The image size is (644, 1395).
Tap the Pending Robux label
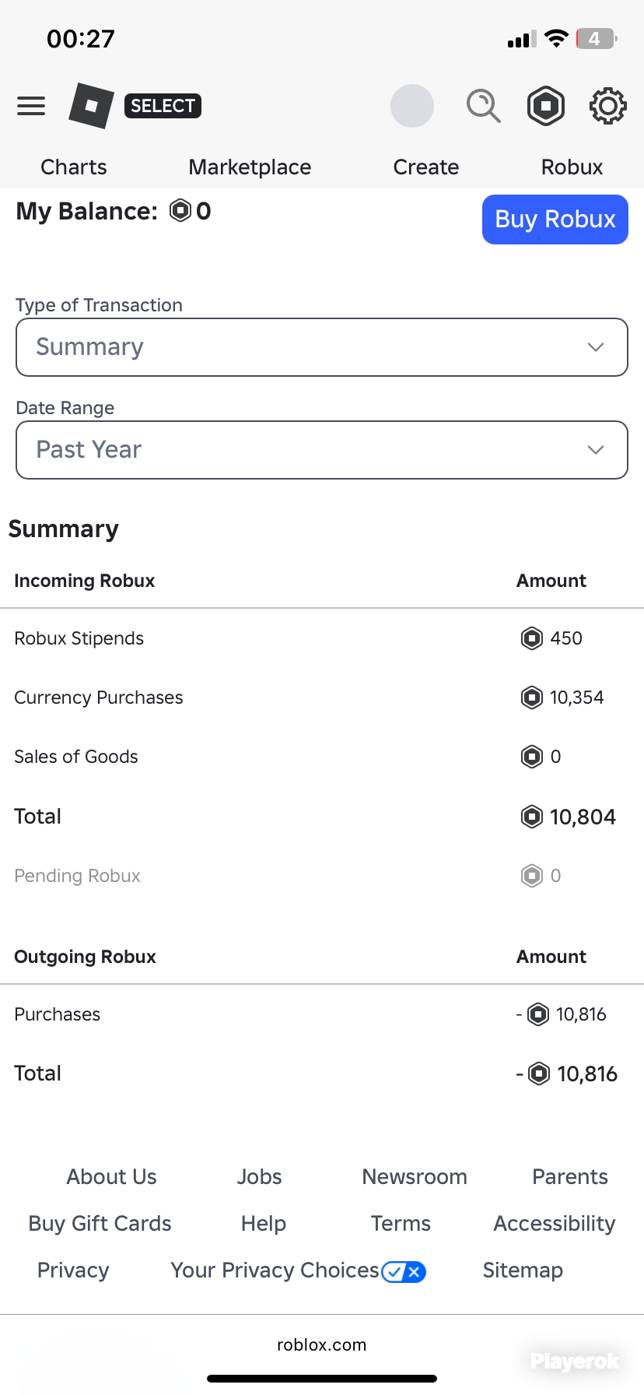coord(78,876)
